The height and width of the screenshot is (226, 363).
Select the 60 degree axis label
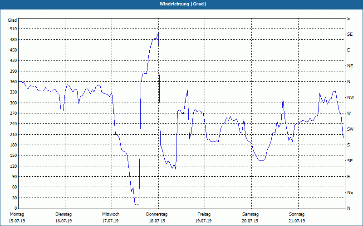point(15,187)
